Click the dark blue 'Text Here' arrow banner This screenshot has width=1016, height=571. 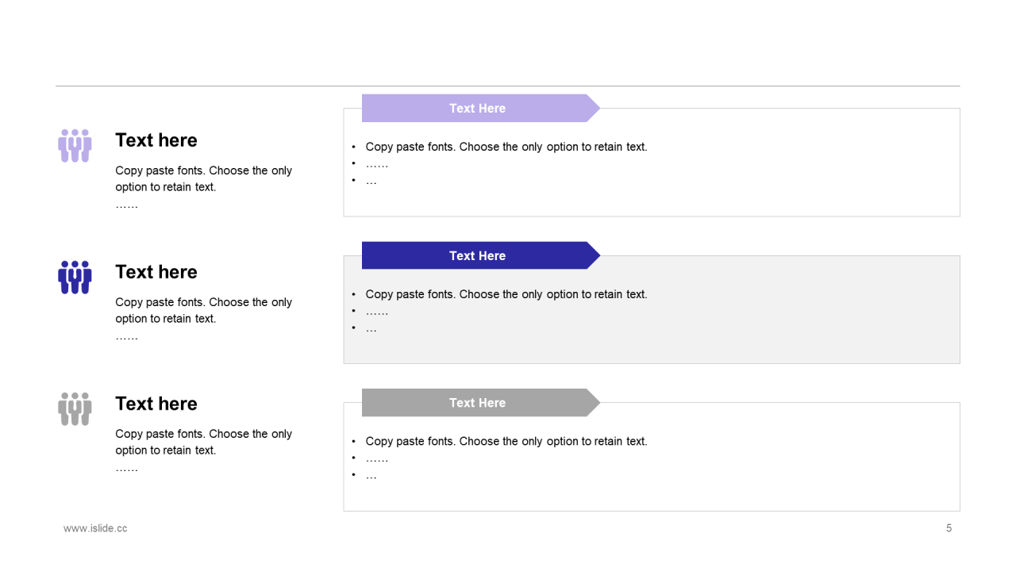(481, 255)
